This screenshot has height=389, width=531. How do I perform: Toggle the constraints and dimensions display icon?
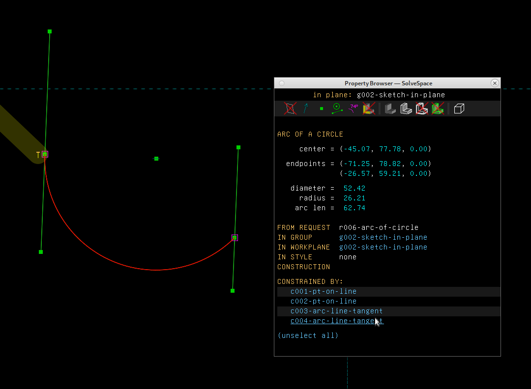(x=353, y=109)
